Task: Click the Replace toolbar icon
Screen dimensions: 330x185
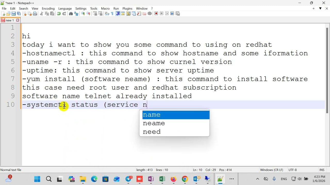Action: tap(76, 14)
